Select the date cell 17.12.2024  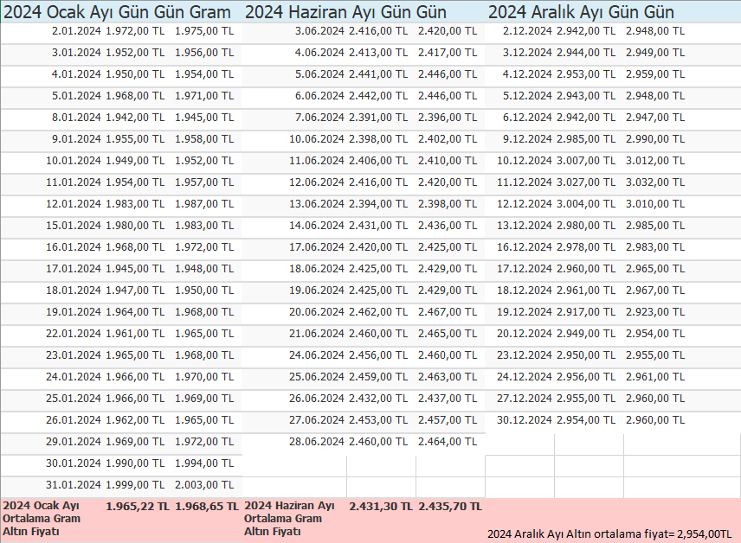[525, 269]
